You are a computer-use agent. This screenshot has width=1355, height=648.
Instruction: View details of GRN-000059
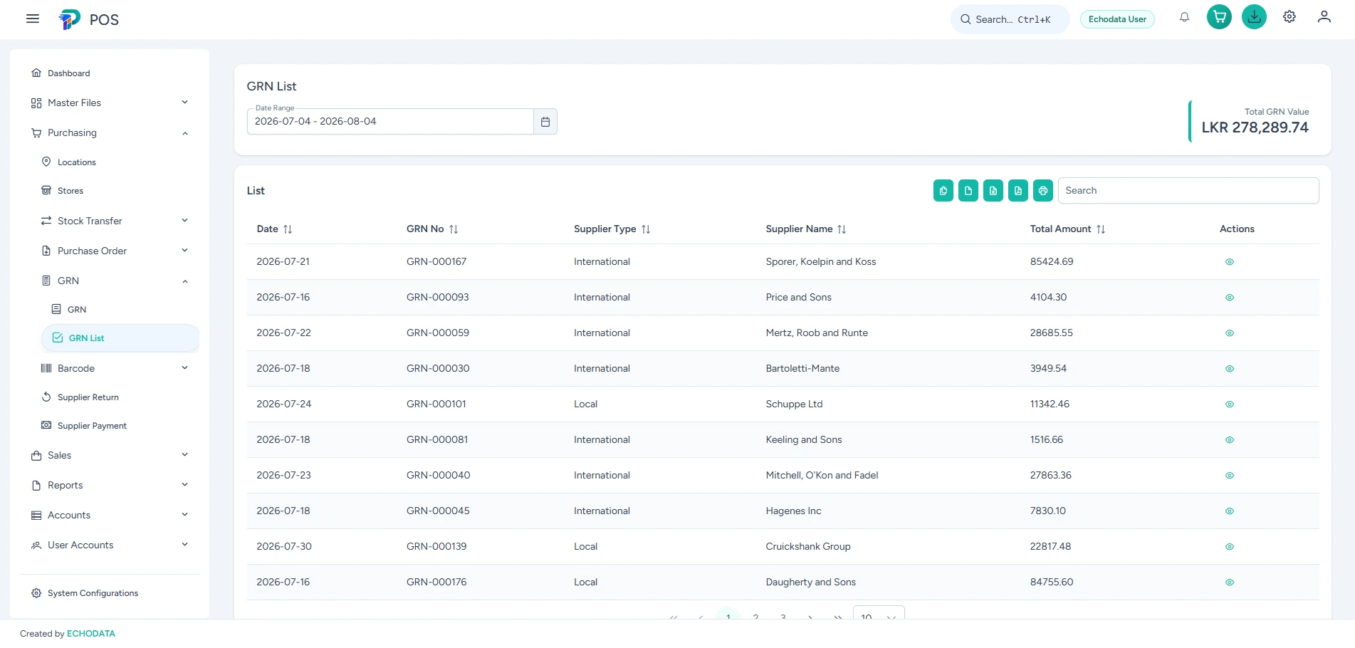click(x=1230, y=333)
